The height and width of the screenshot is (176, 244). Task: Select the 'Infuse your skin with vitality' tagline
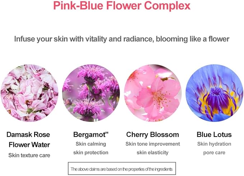click(x=122, y=39)
